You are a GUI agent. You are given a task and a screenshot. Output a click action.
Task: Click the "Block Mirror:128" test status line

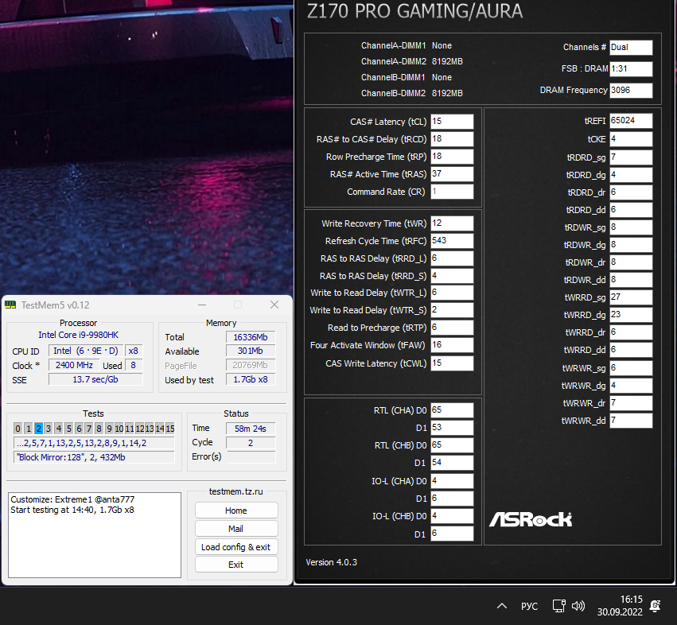tap(94, 457)
